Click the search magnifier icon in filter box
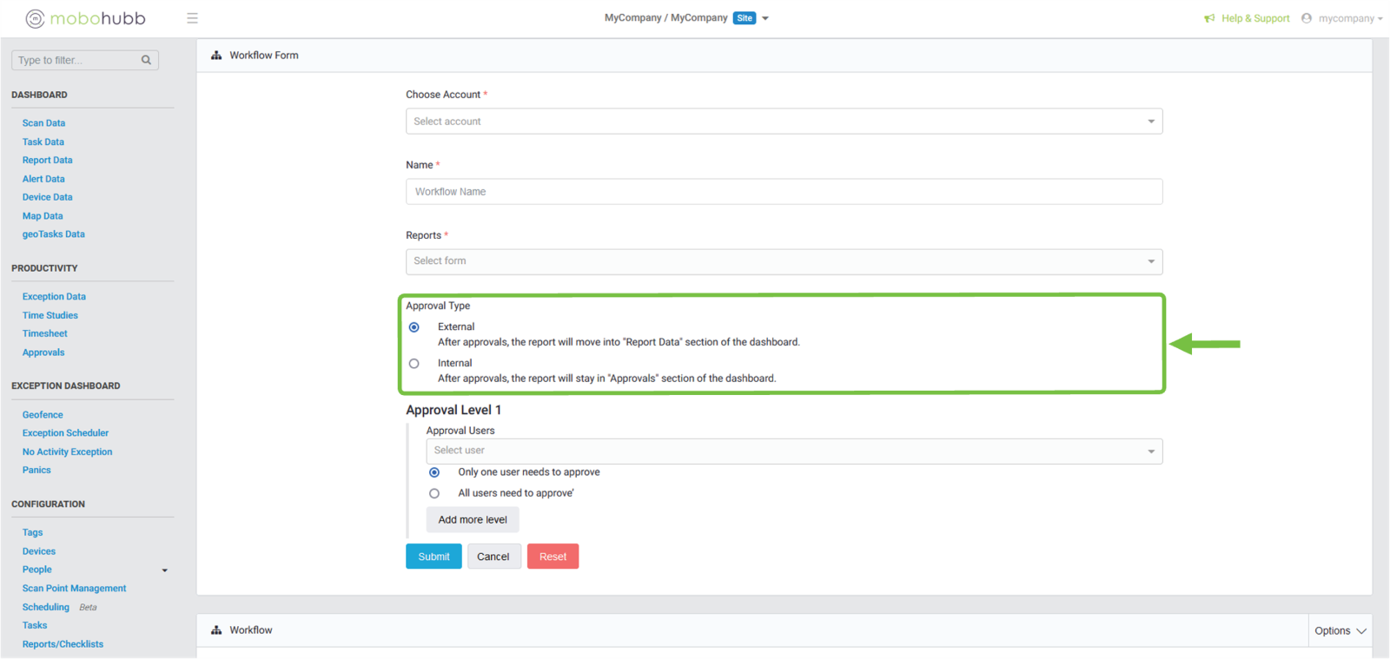The image size is (1390, 659). pos(146,60)
